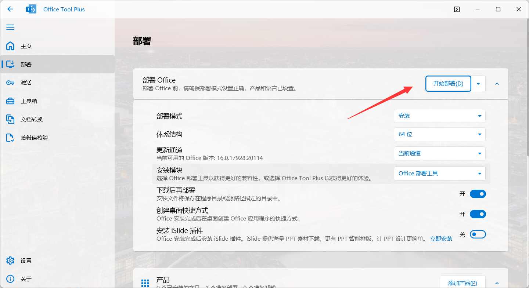Open the 关于 about page
The width and height of the screenshot is (529, 288).
click(26, 279)
